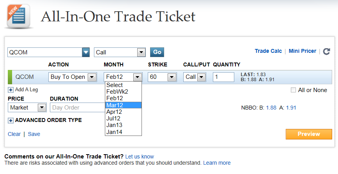Open the Market price type dropdown
The height and width of the screenshot is (174, 338).
click(x=27, y=108)
